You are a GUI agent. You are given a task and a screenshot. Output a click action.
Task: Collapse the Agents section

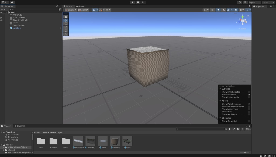pos(220,101)
